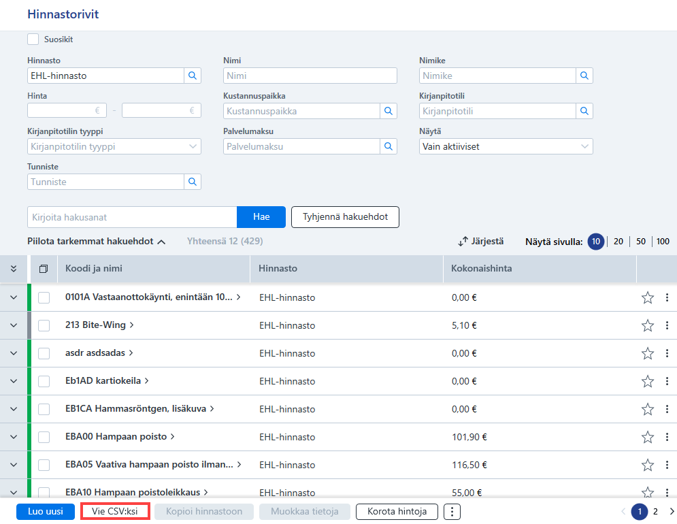Open the three-dot menu for asdr asdsadas

[x=667, y=353]
